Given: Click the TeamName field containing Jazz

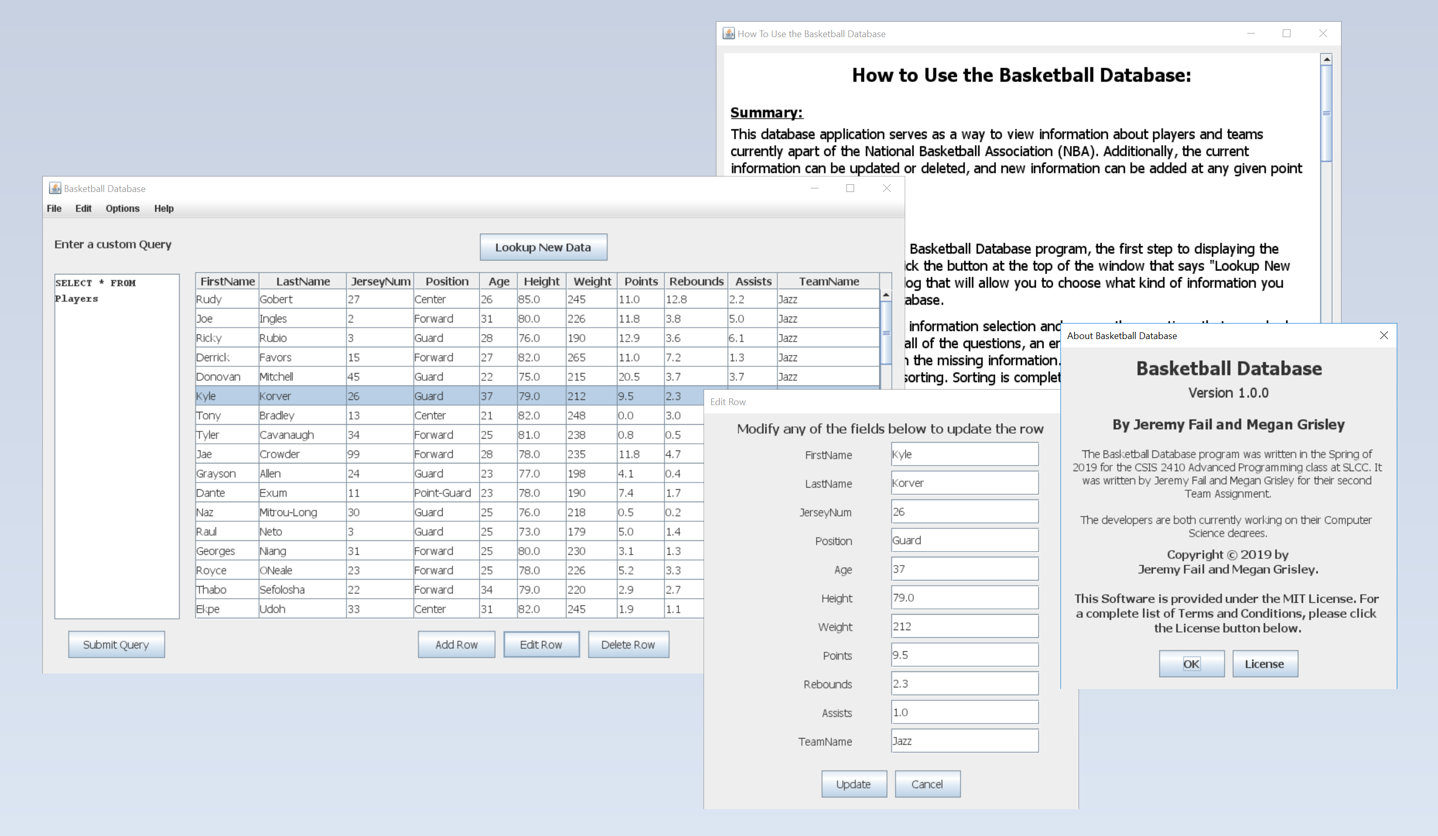Looking at the screenshot, I should pos(965,741).
